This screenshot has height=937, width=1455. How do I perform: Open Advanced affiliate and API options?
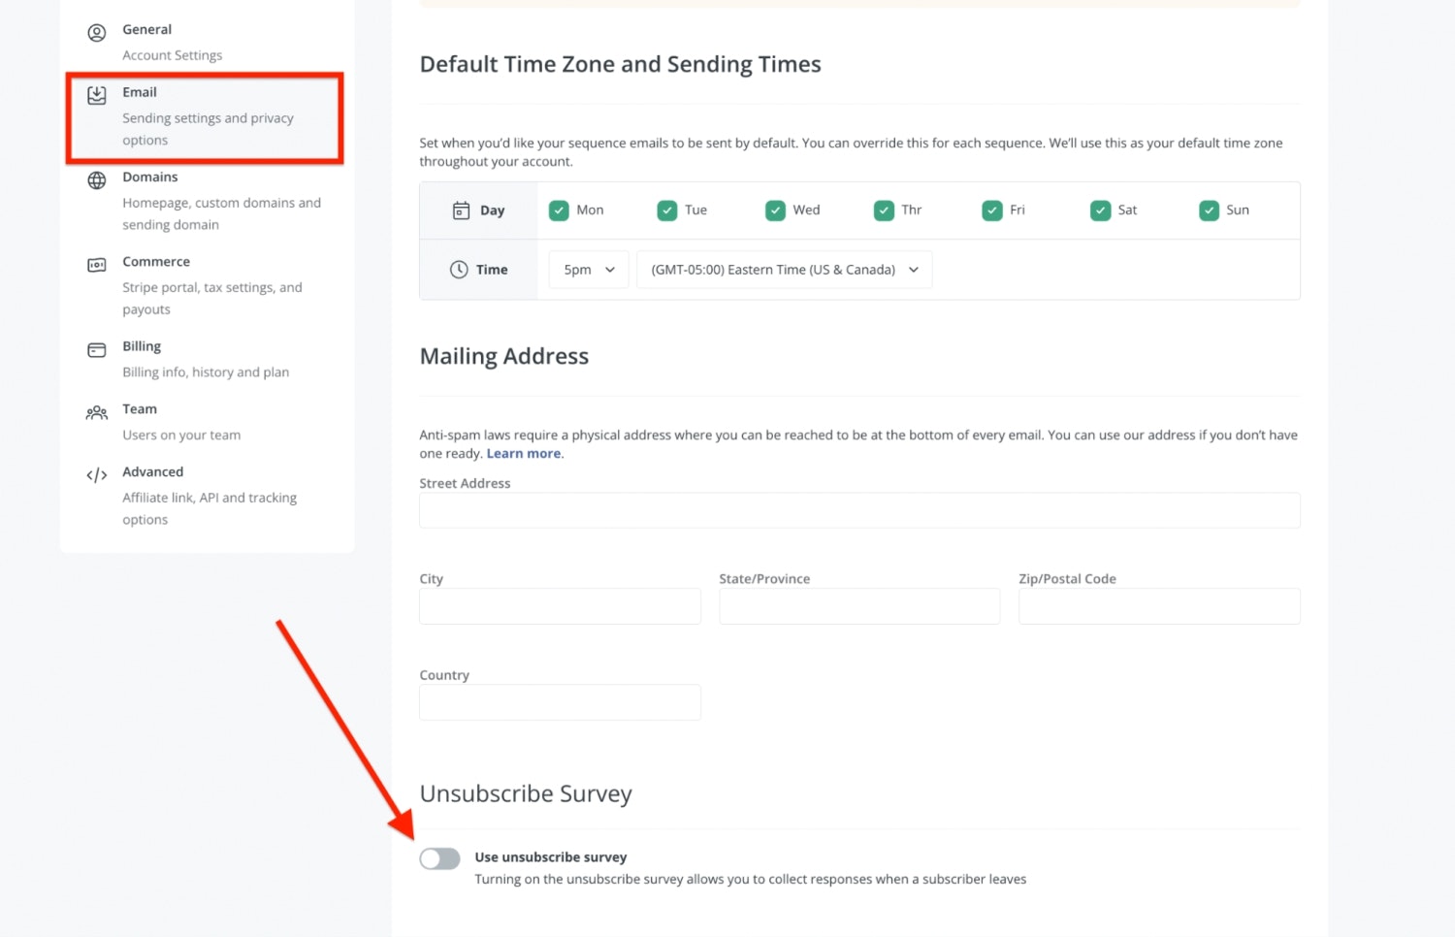pos(152,472)
